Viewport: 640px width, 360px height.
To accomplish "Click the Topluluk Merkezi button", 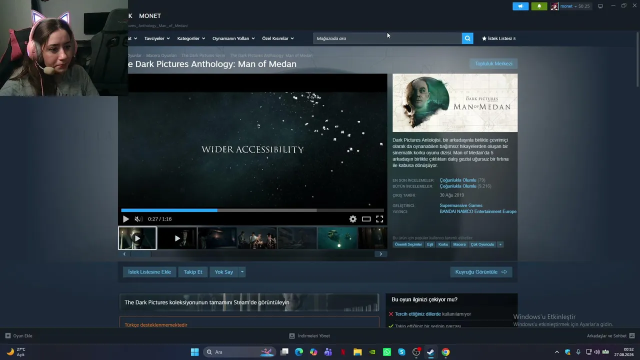I will (x=493, y=63).
